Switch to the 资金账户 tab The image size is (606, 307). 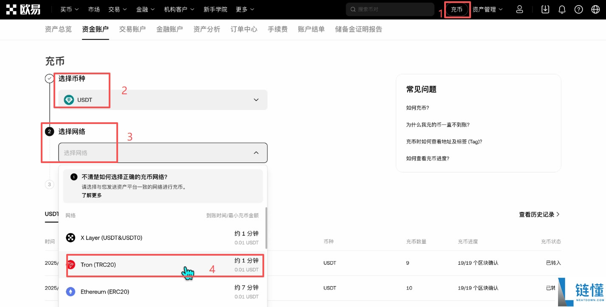tap(96, 29)
